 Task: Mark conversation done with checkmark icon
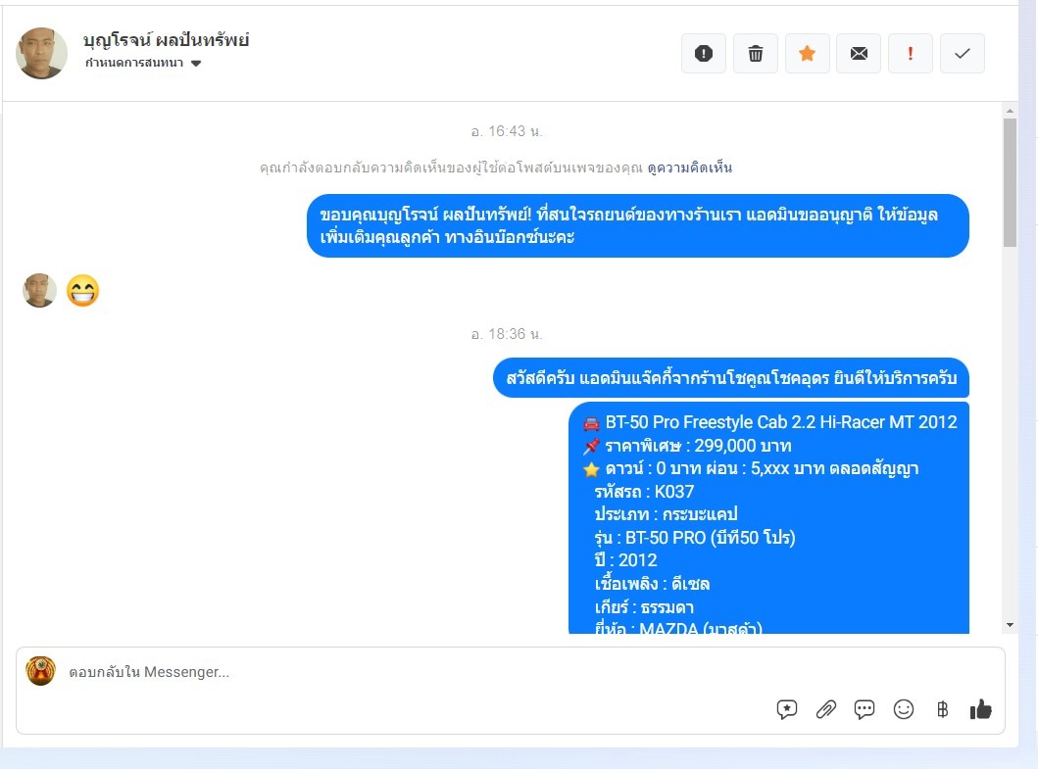coord(962,54)
